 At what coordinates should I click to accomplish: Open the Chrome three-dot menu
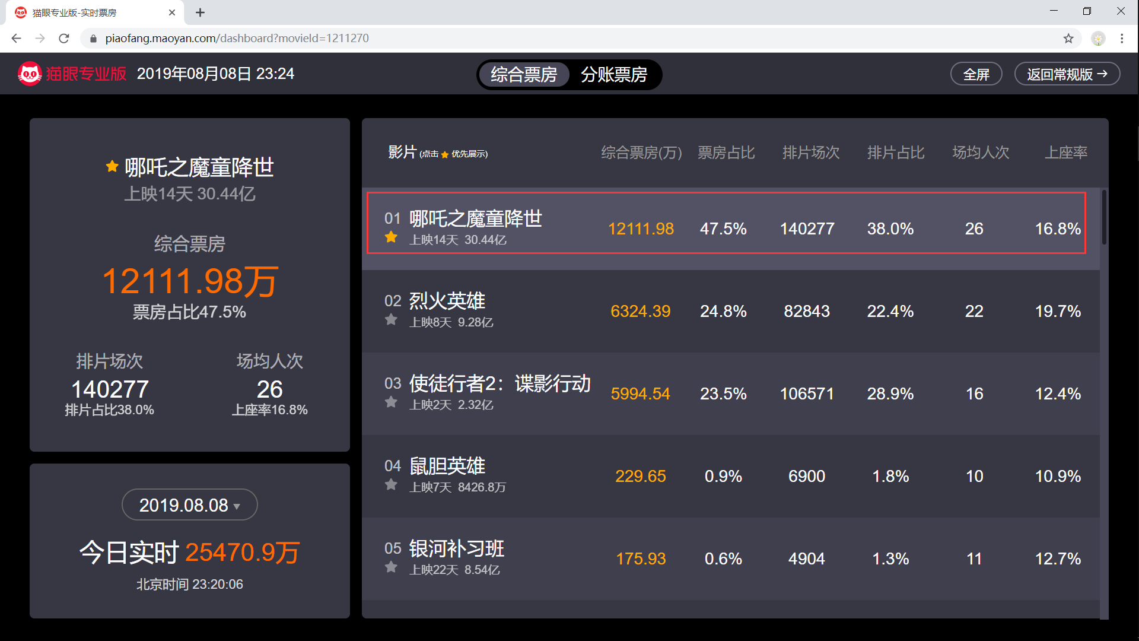(x=1122, y=39)
